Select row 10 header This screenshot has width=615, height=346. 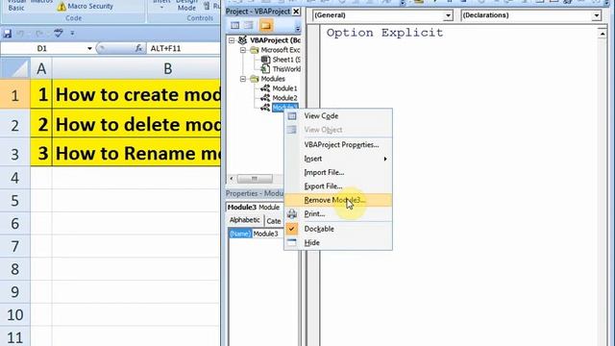(15, 314)
